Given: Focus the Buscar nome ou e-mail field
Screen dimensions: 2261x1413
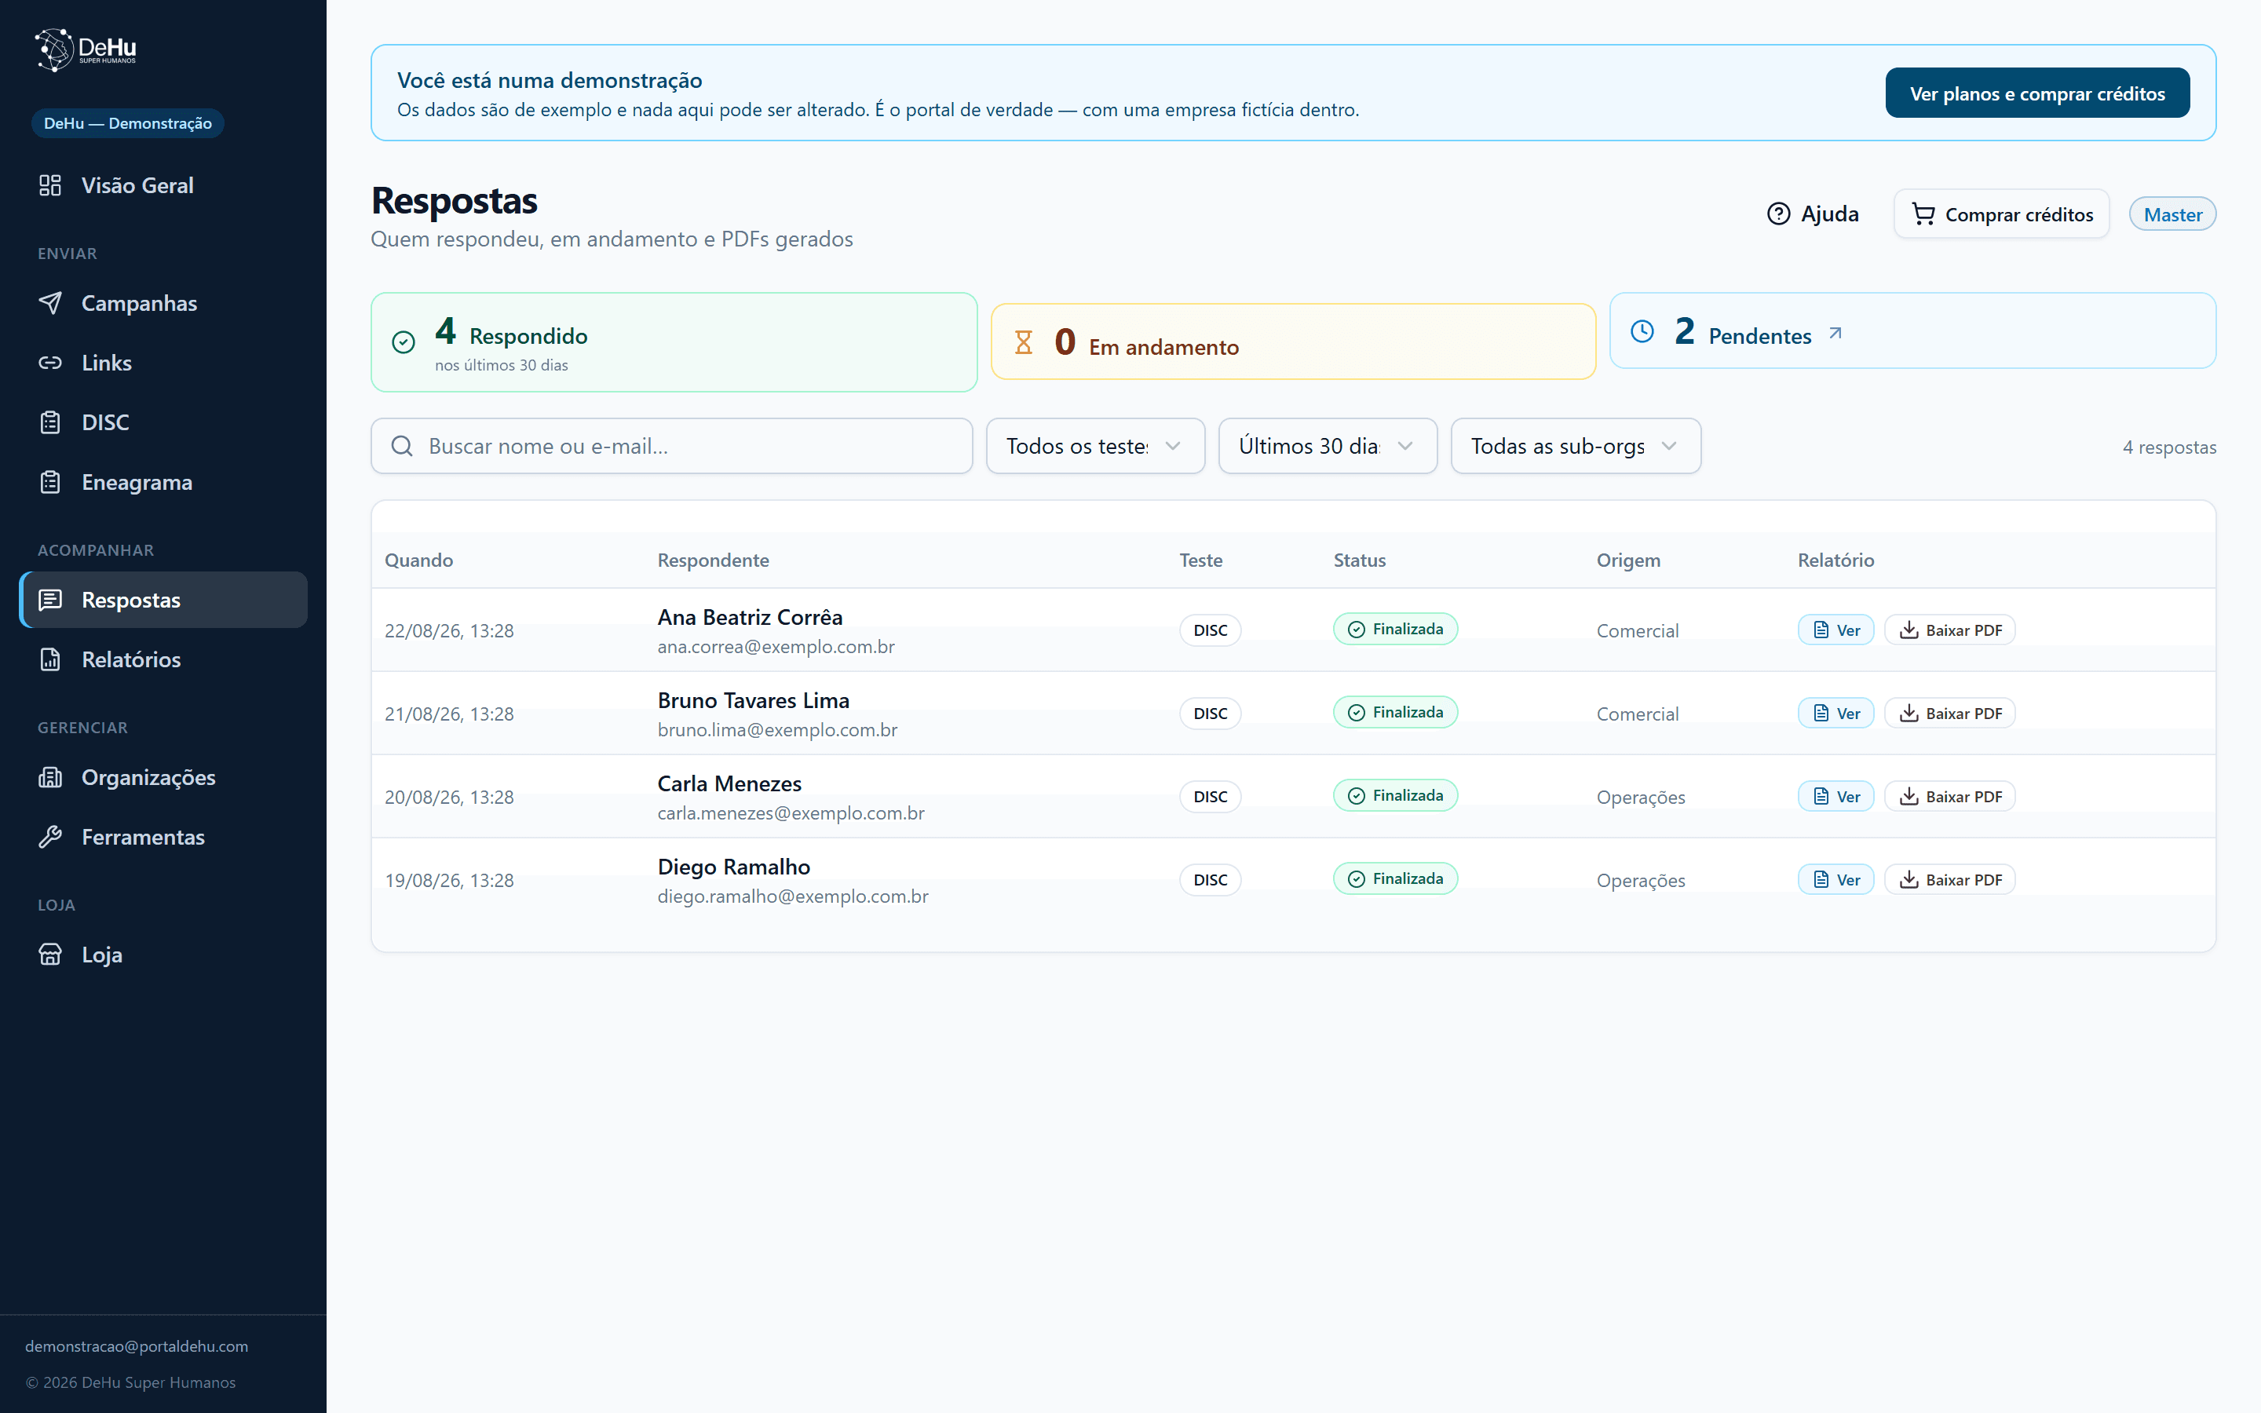Looking at the screenshot, I should pyautogui.click(x=672, y=446).
